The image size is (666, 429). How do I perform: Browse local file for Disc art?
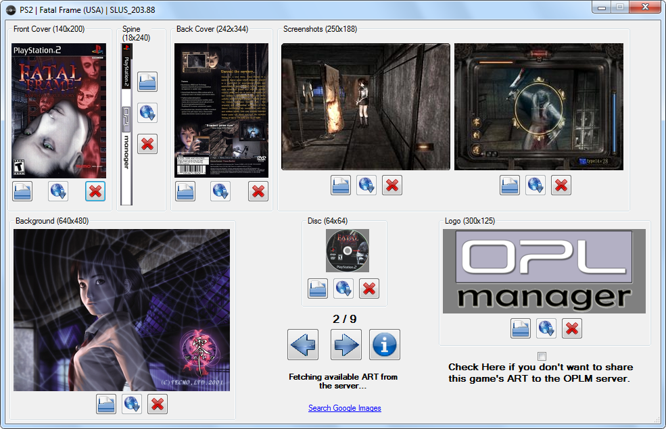pyautogui.click(x=318, y=288)
